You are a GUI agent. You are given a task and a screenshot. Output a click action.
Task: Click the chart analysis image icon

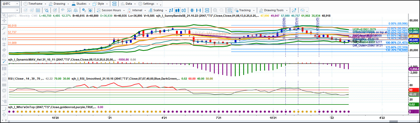(x=69, y=10)
